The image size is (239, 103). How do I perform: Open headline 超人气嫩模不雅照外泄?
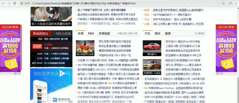pos(90,10)
